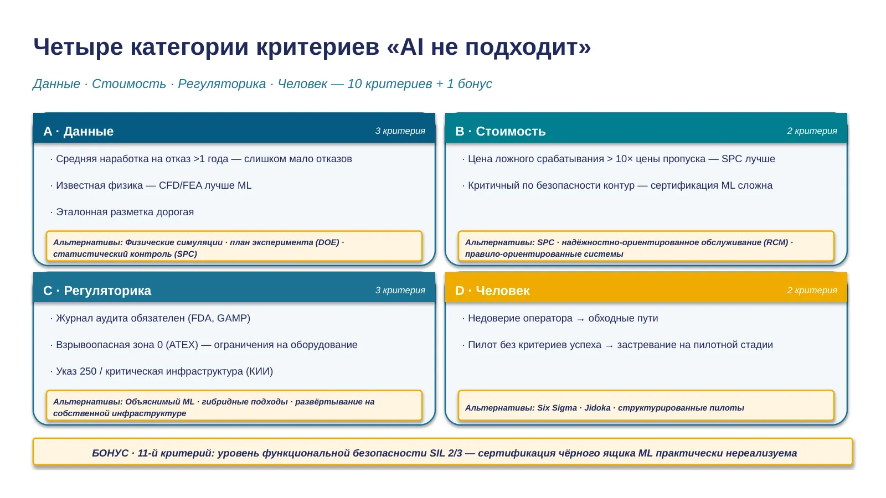The image size is (886, 498).
Task: Select bullet «Указ 250 / критическая инфраструктура (КИИ)»
Action: [162, 371]
